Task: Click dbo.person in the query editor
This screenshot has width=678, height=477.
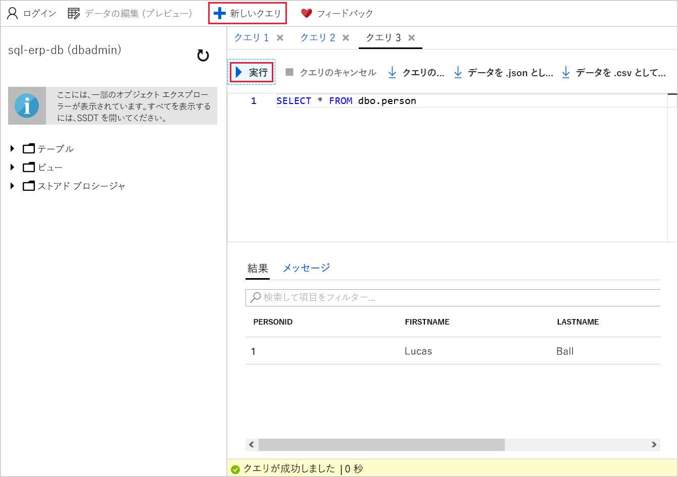Action: (387, 101)
